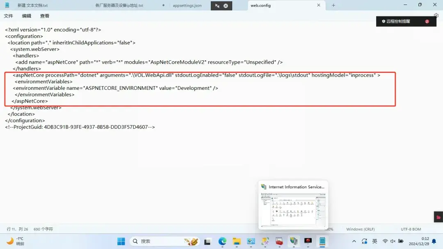Open Microsoft Edge from the taskbar
The height and width of the screenshot is (249, 443).
222,241
